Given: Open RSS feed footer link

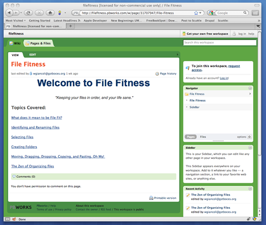Looking at the screenshot, I should pos(106,209).
